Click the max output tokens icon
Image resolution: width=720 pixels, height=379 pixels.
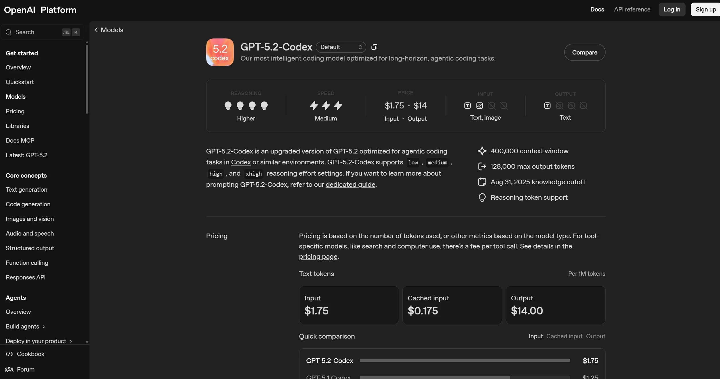(x=482, y=166)
